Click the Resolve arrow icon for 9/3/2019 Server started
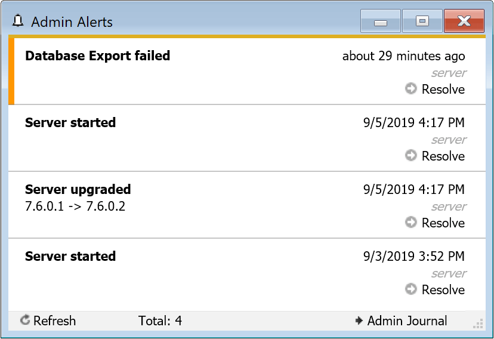 coord(410,289)
